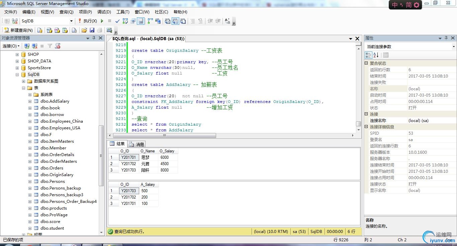Image resolution: width=457 pixels, height=246 pixels.
Task: Toggle auto-hide pin on Properties panel
Action: (x=446, y=38)
